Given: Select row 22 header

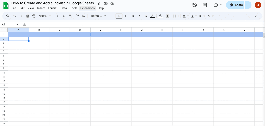Looking at the screenshot, I should point(4,124).
